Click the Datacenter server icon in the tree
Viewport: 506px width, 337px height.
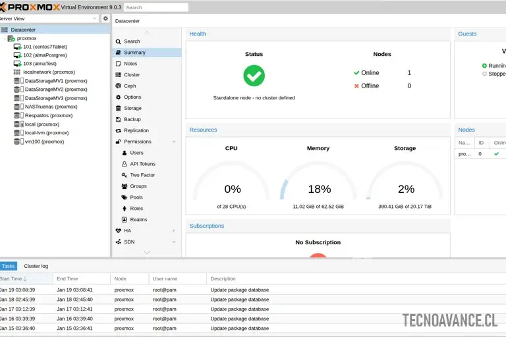click(5, 30)
